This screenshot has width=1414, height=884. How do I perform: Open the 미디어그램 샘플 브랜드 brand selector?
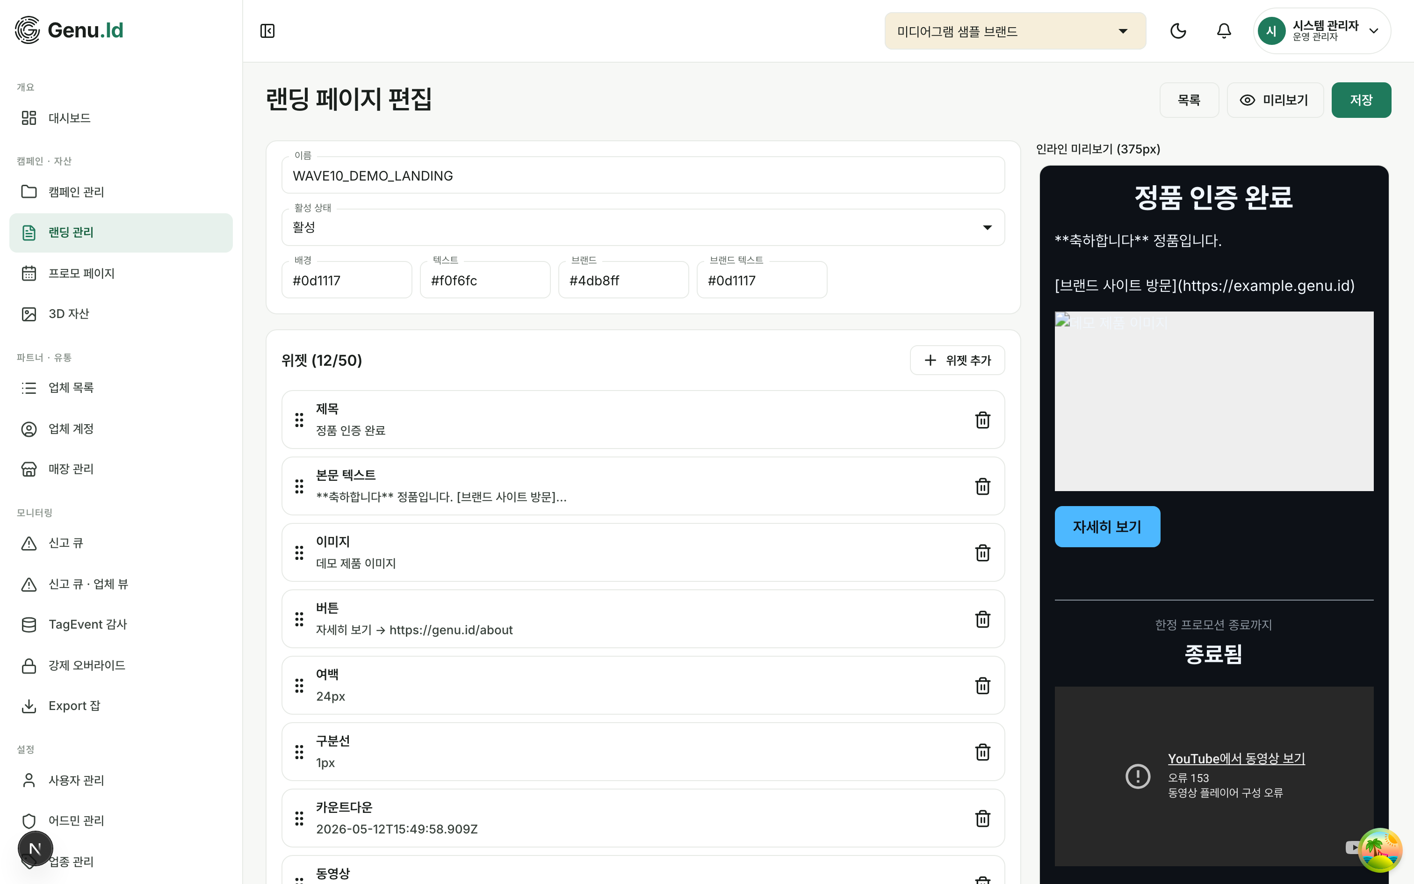(1015, 31)
